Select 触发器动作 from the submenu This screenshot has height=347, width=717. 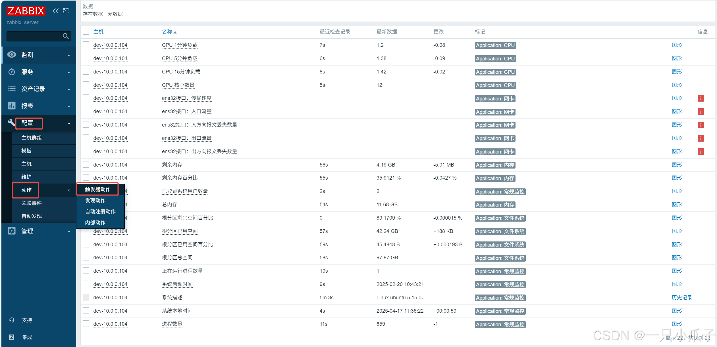(x=98, y=189)
